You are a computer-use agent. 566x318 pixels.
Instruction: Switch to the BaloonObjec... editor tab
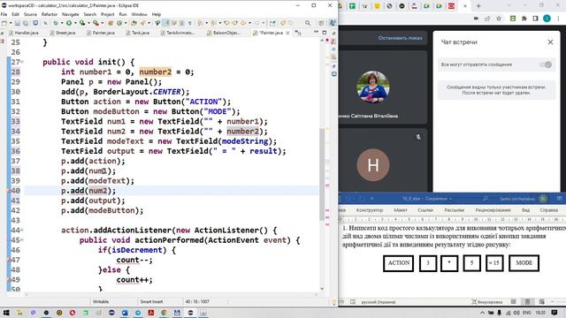point(224,33)
